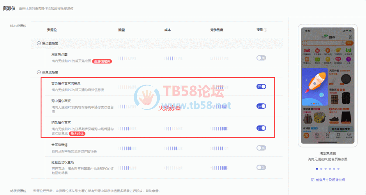Turn on 红包互动权益场 toggle
Image resolution: width=366 pixels, height=195 pixels.
(x=261, y=167)
